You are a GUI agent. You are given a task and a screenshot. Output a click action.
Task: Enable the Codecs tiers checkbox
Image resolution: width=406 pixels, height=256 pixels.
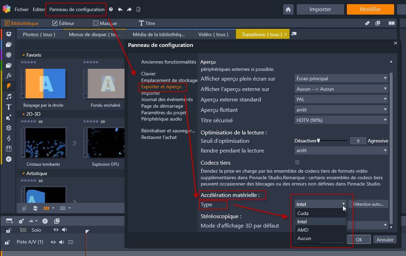click(x=297, y=163)
